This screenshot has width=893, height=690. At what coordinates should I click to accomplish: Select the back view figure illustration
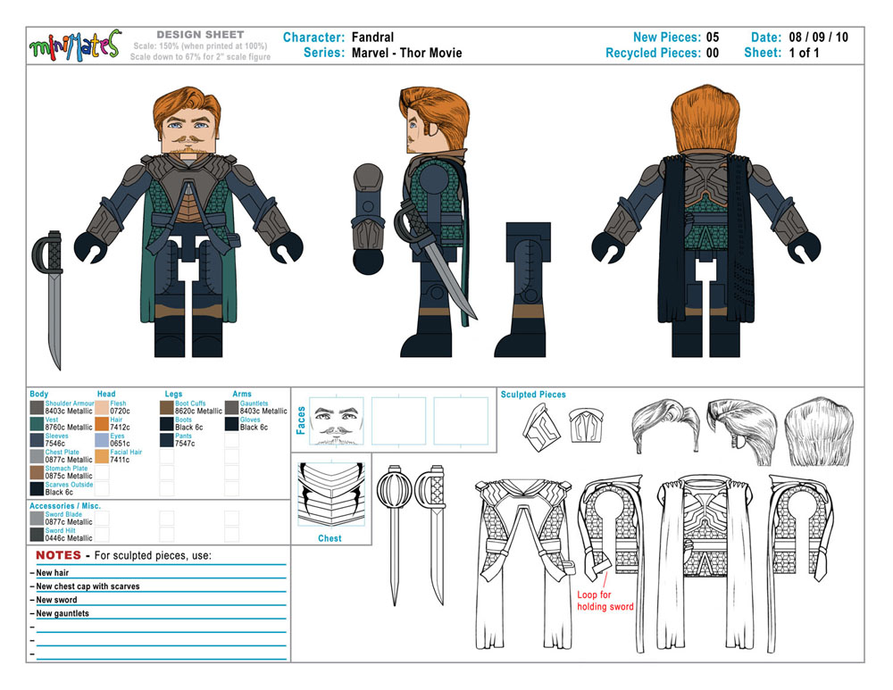(706, 220)
